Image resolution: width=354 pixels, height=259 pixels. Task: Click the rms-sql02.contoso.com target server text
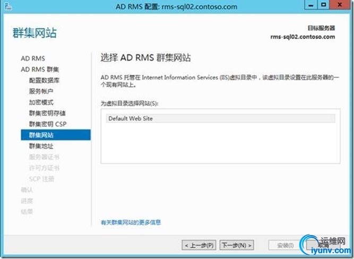pyautogui.click(x=303, y=37)
